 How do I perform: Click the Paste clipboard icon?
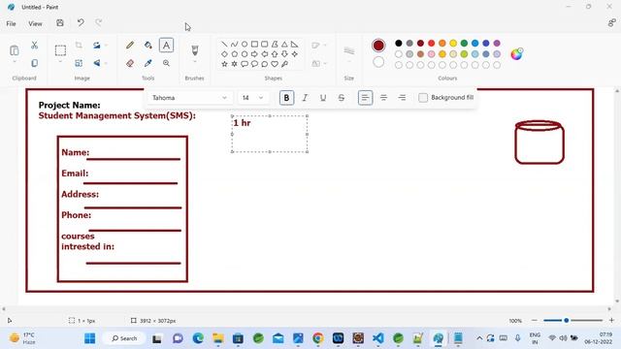(x=15, y=50)
